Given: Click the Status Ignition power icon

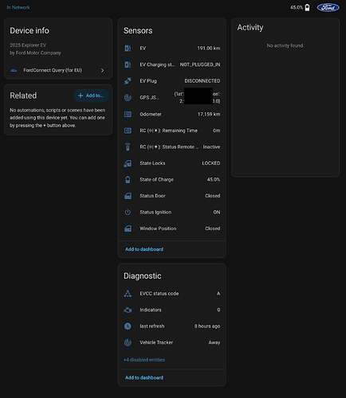Looking at the screenshot, I should pyautogui.click(x=128, y=213).
